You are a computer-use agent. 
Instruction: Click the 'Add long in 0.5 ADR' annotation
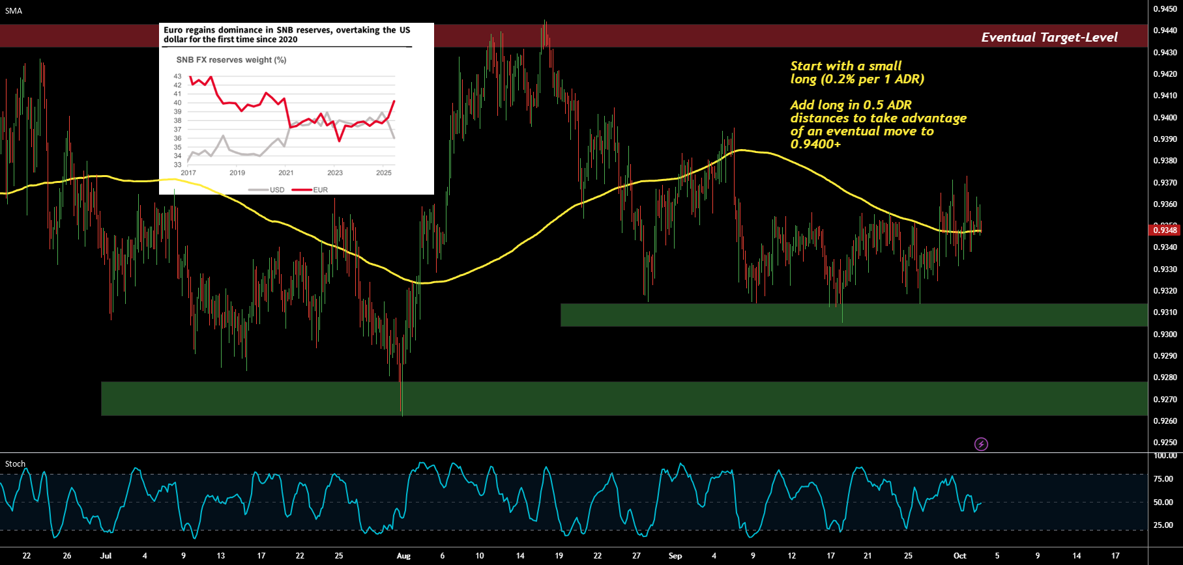pos(878,124)
